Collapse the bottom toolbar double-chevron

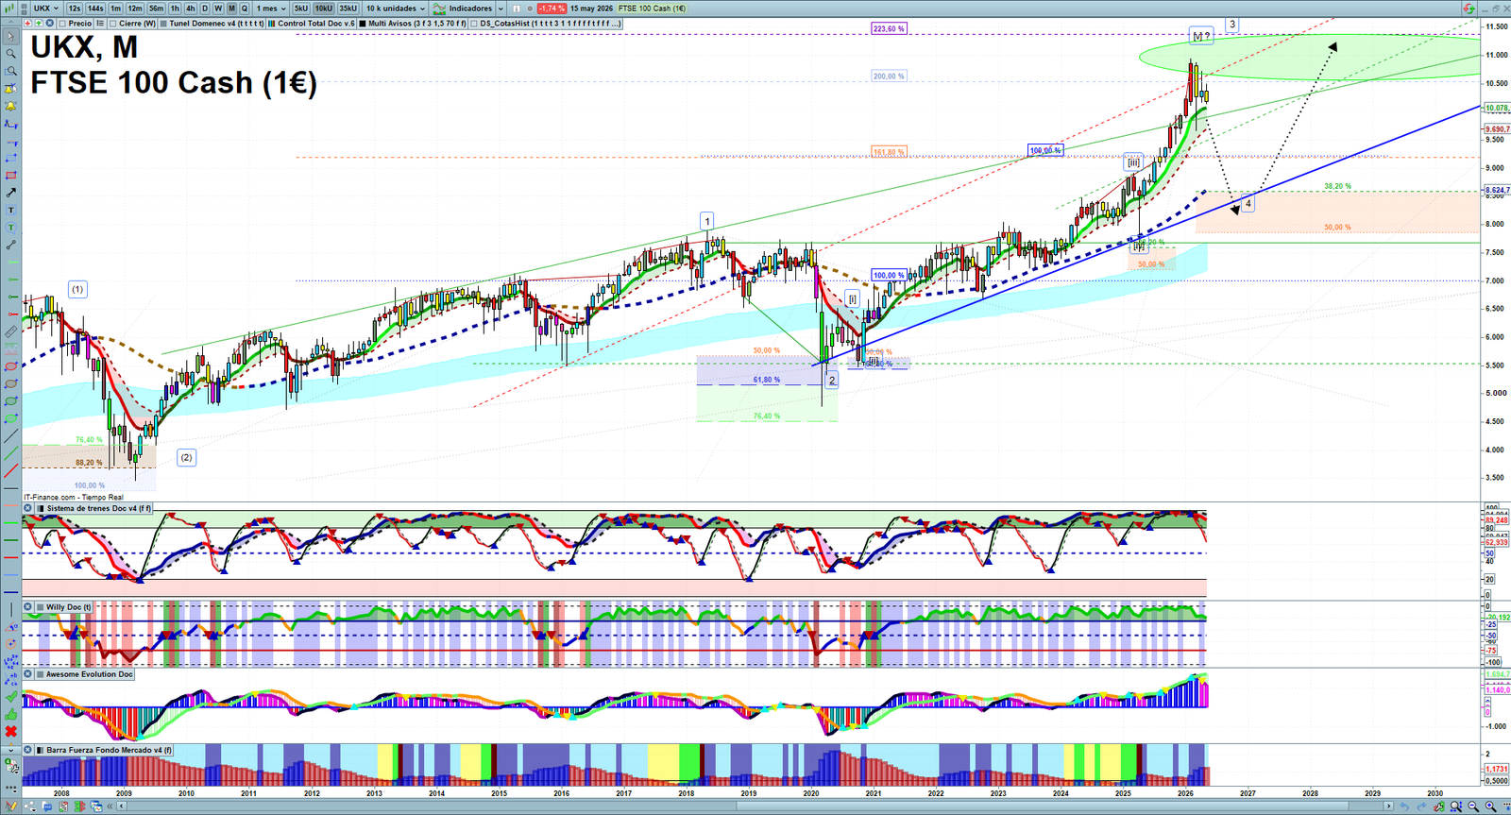pos(110,806)
